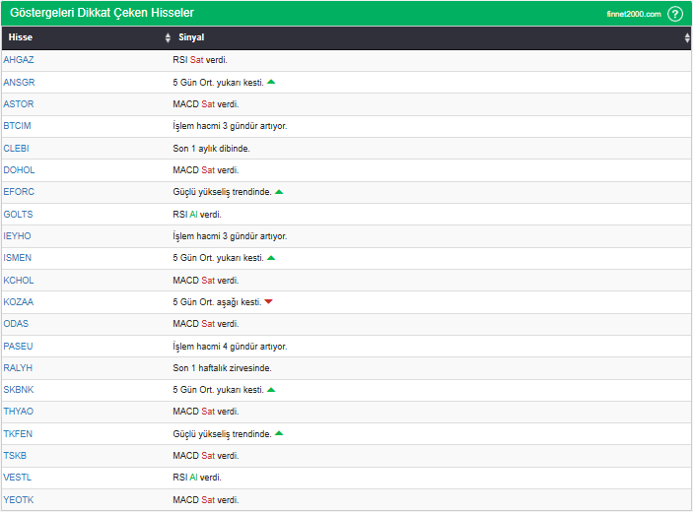Open the VESTL stock page
The height and width of the screenshot is (512, 693).
pos(18,478)
